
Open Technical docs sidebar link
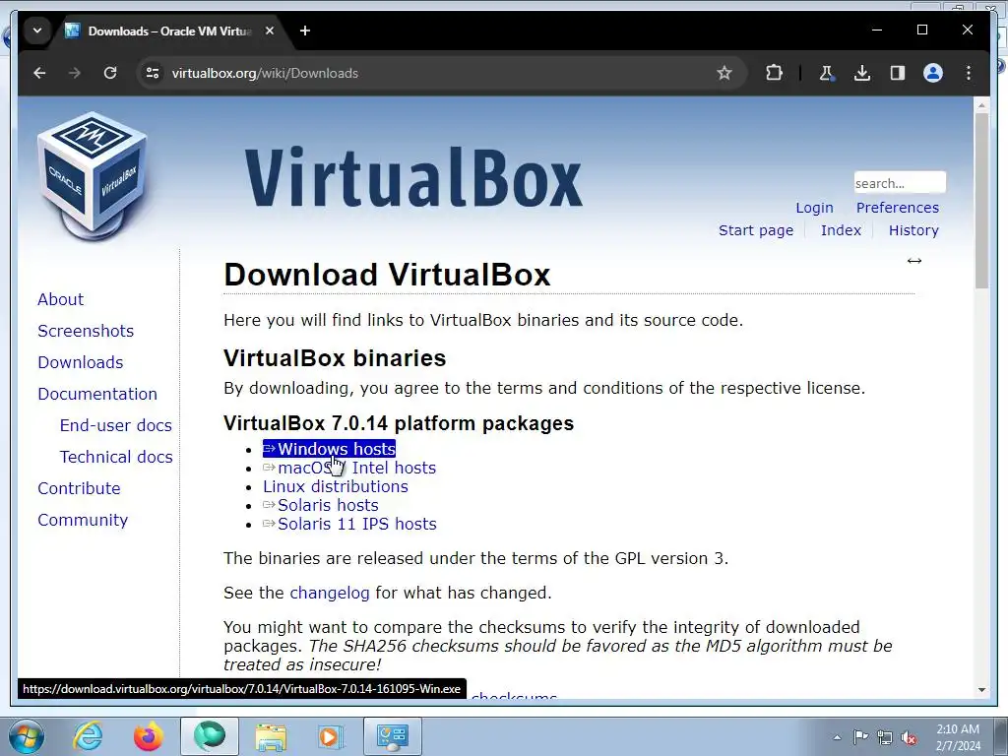[x=116, y=457]
